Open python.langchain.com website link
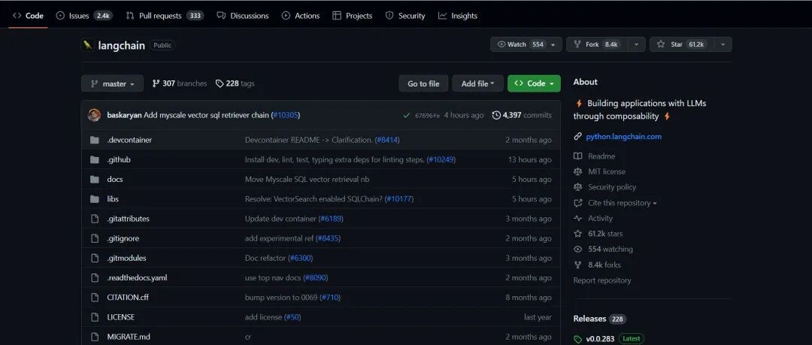The image size is (812, 345). click(x=623, y=137)
